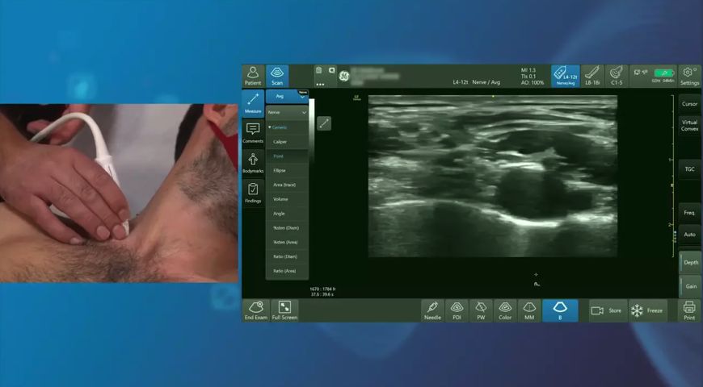Select the Ellipse measurement

(287, 170)
